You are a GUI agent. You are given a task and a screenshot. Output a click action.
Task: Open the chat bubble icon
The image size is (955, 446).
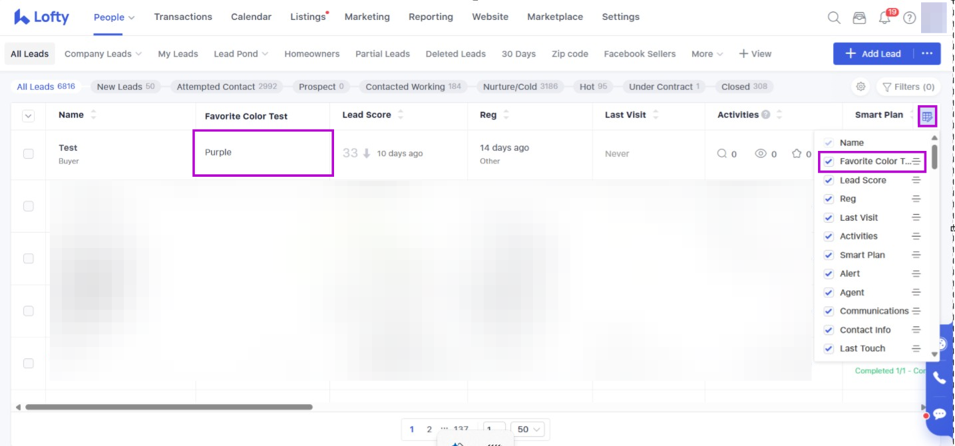click(x=939, y=414)
